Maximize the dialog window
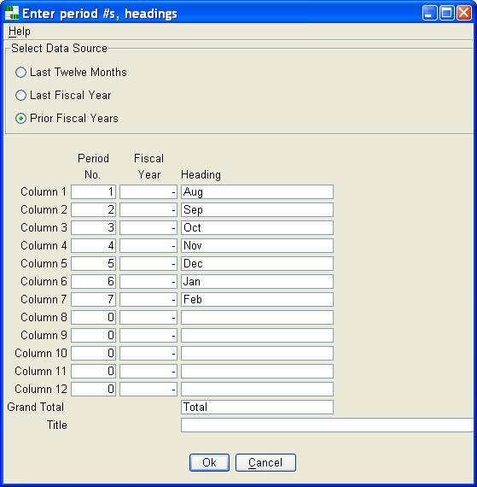Viewport: 477px width, 487px height. 447,13
